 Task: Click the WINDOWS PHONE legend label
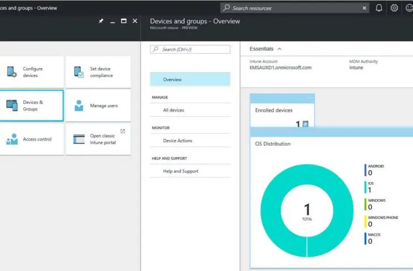point(383,218)
